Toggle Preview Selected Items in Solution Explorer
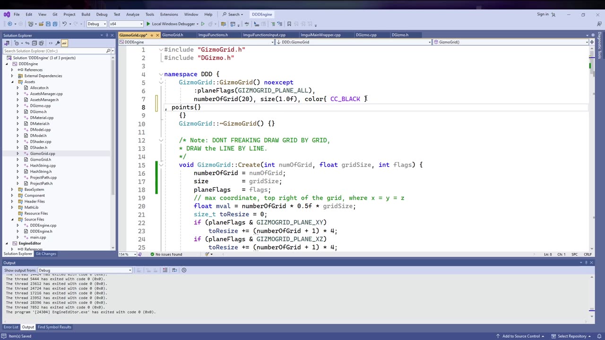Viewport: 605px width, 340px height. (64, 43)
